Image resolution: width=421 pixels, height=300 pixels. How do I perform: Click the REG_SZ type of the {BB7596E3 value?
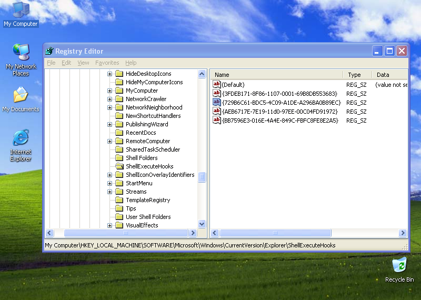pyautogui.click(x=356, y=121)
